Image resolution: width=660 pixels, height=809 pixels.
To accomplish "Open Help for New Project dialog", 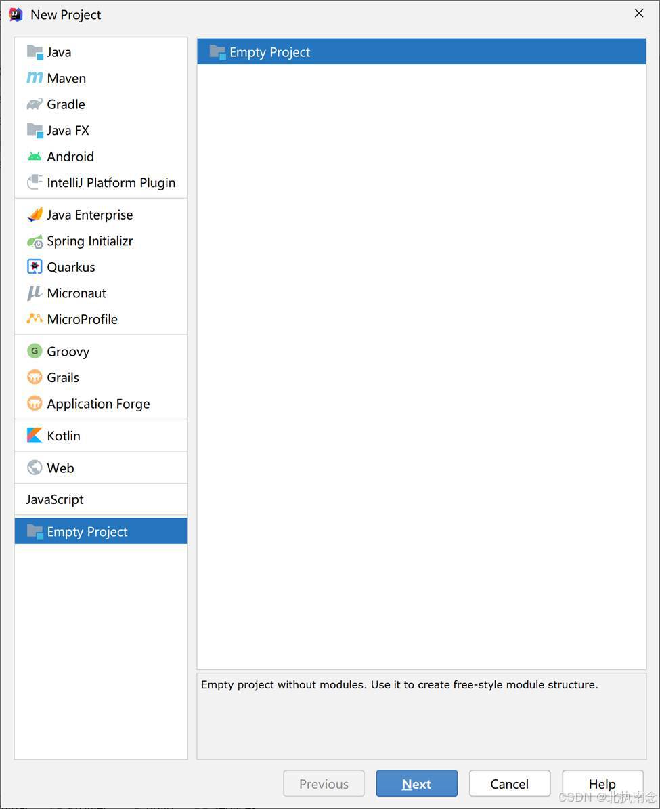I will coord(602,784).
